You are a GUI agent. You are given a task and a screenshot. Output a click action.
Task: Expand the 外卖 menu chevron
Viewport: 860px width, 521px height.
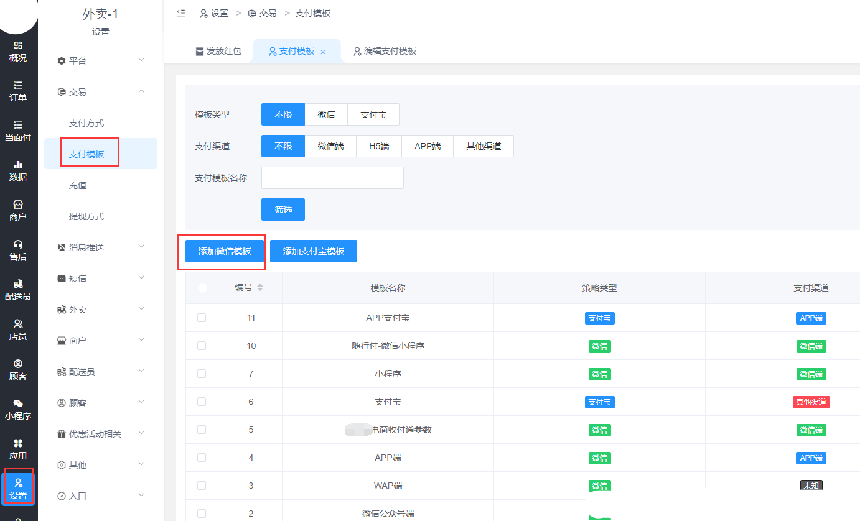141,309
